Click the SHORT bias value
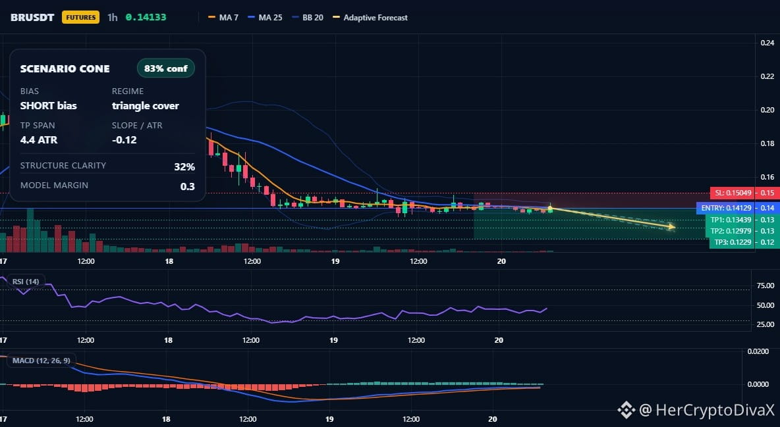 click(x=48, y=105)
